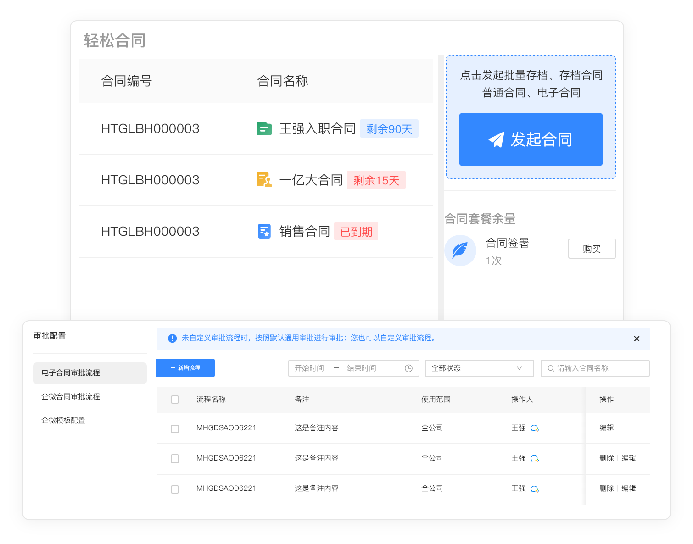Click 删除 in the second table row

[x=606, y=458]
